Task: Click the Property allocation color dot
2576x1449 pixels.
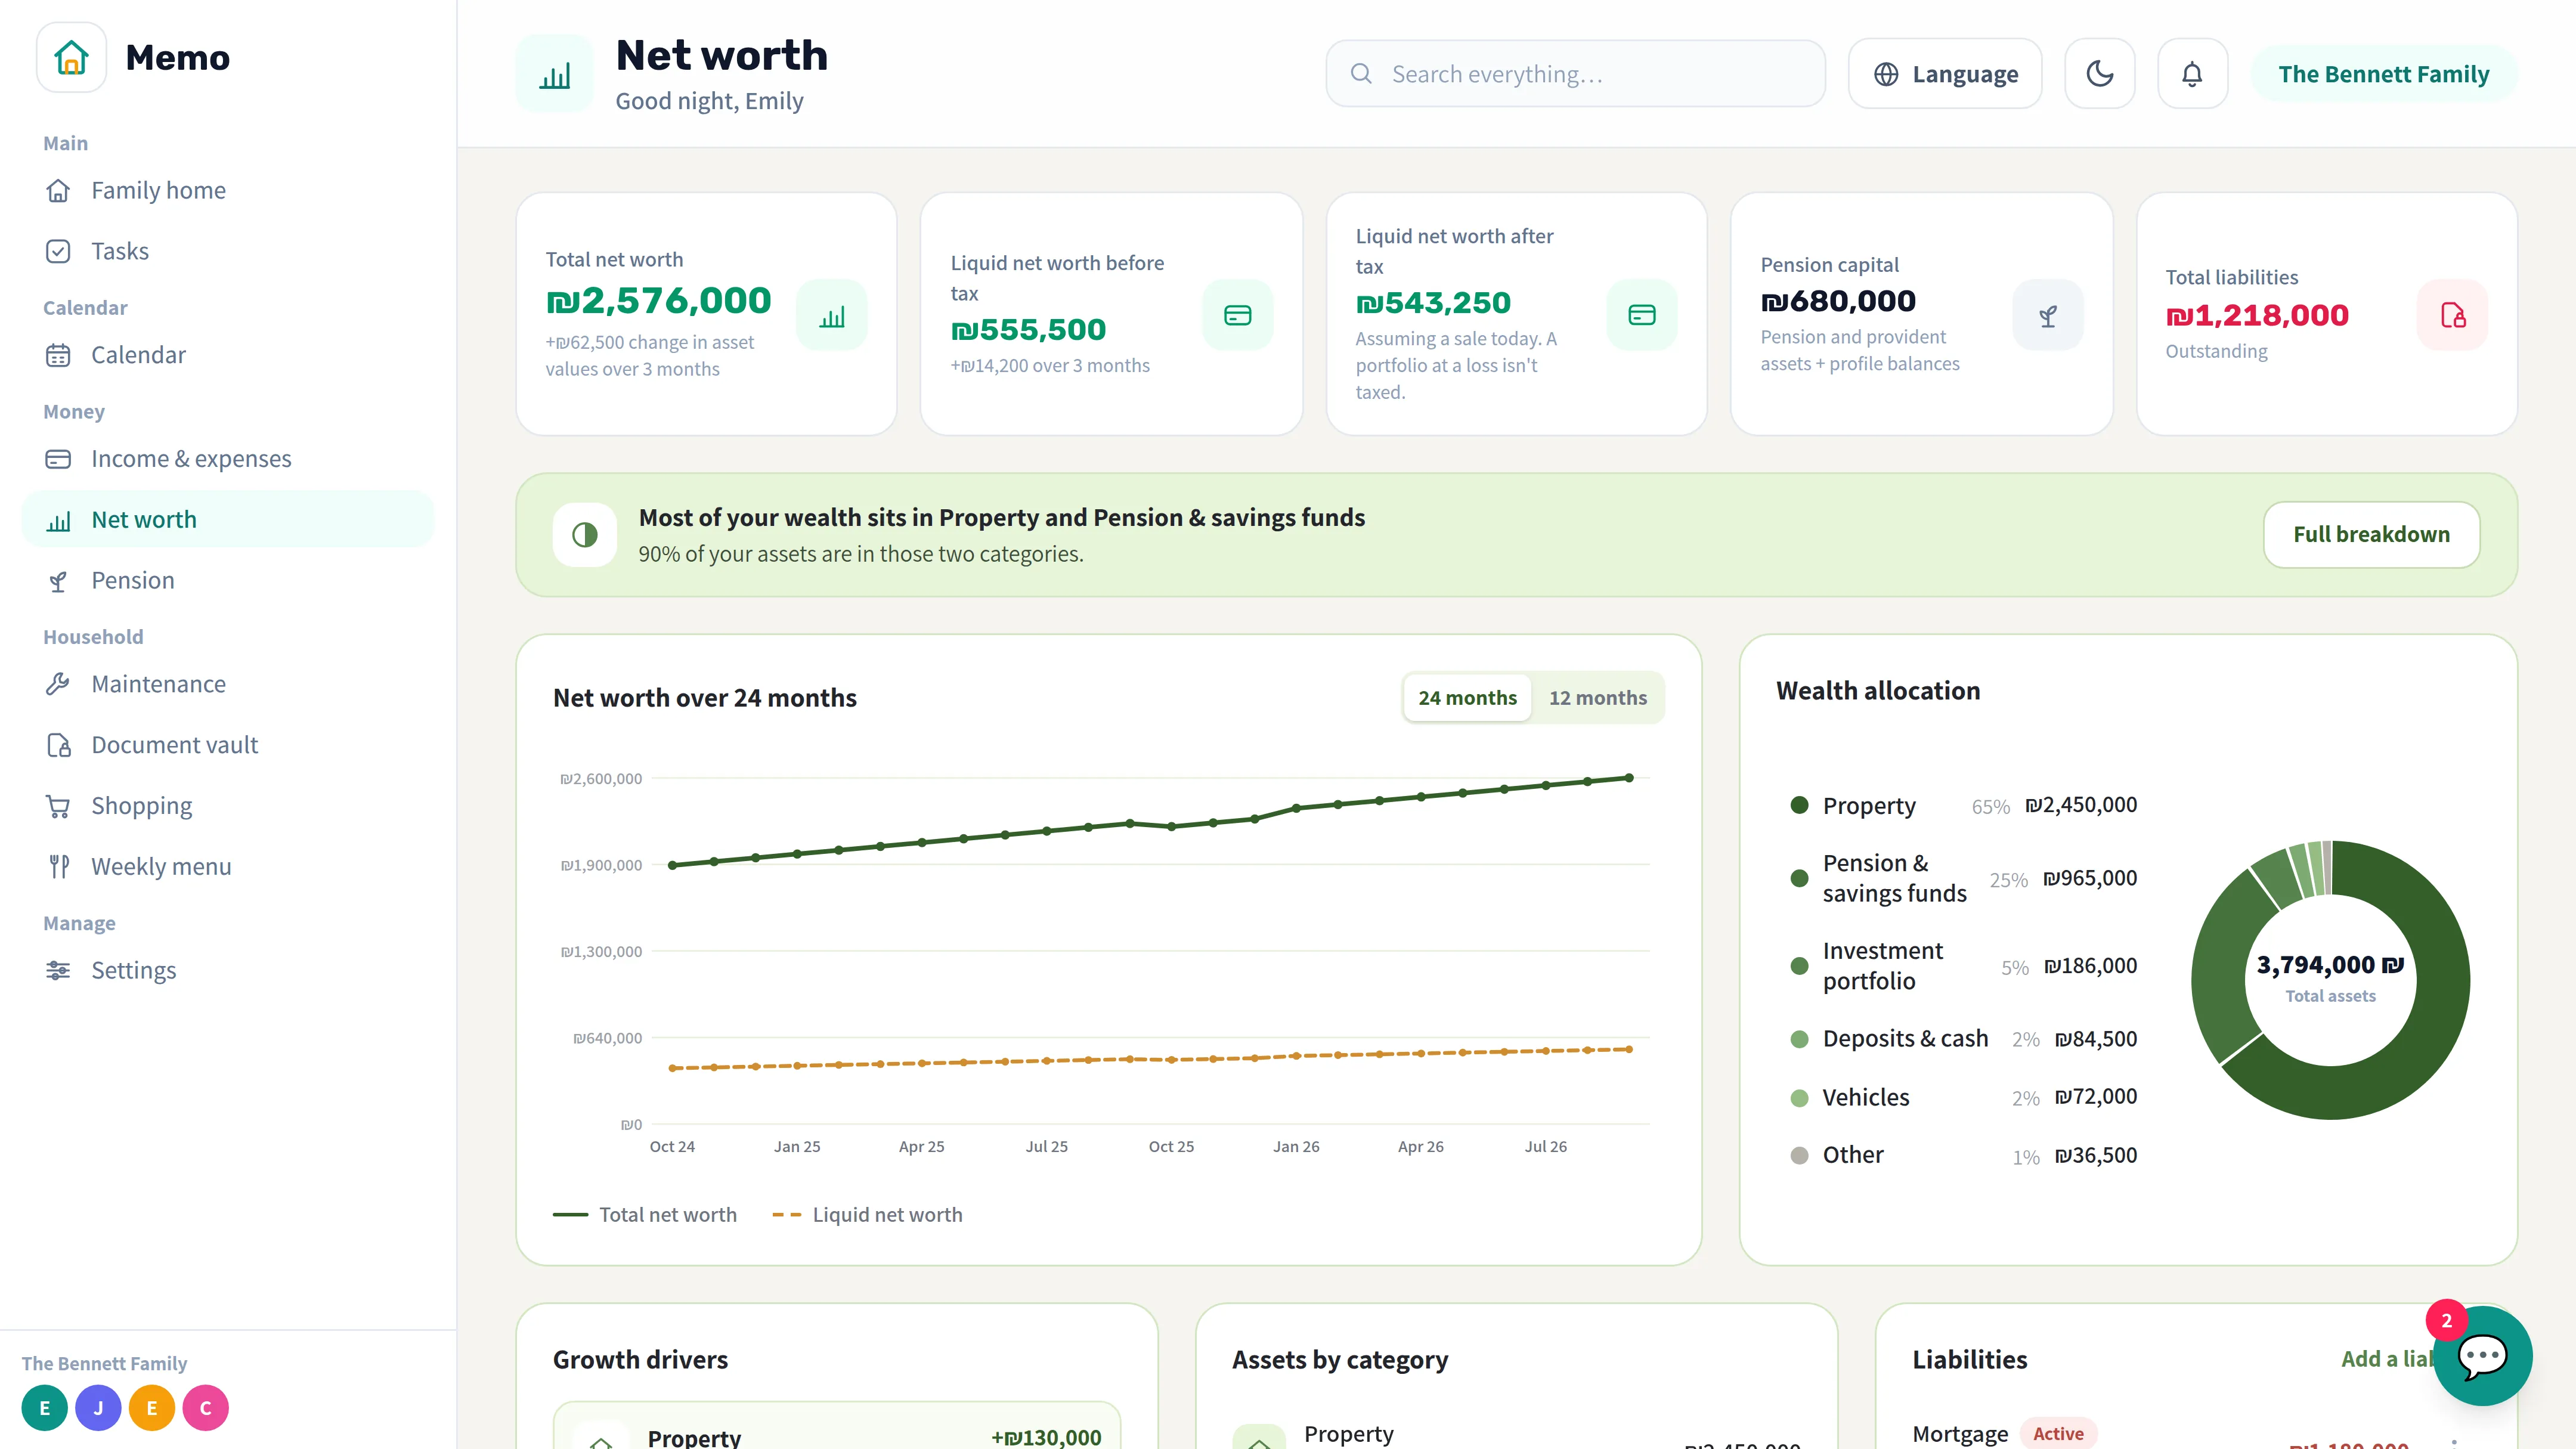Action: pyautogui.click(x=1799, y=805)
